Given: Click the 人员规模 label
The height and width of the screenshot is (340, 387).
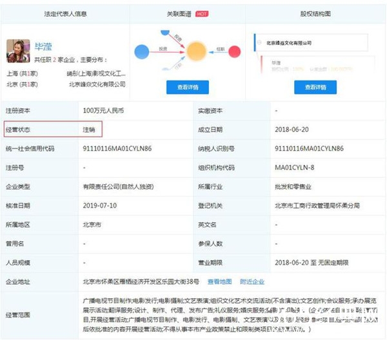Looking at the screenshot, I should tap(18, 263).
